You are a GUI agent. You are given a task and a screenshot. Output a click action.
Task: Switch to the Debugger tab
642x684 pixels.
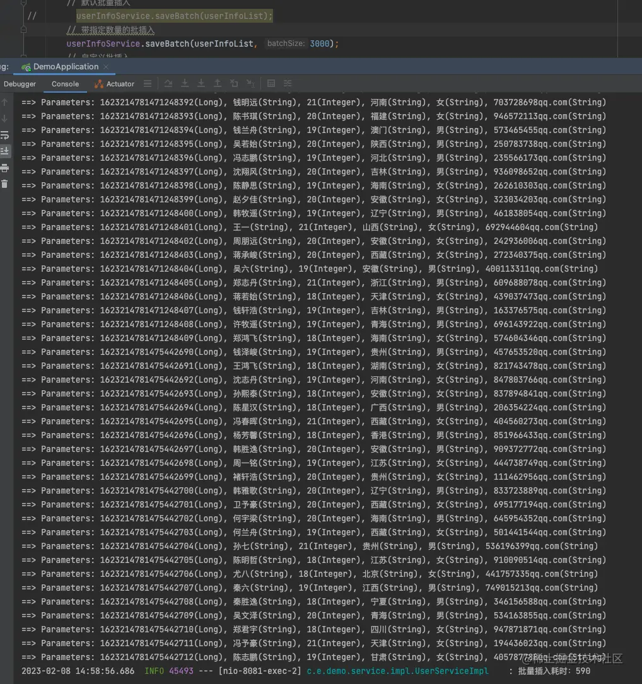coord(20,84)
